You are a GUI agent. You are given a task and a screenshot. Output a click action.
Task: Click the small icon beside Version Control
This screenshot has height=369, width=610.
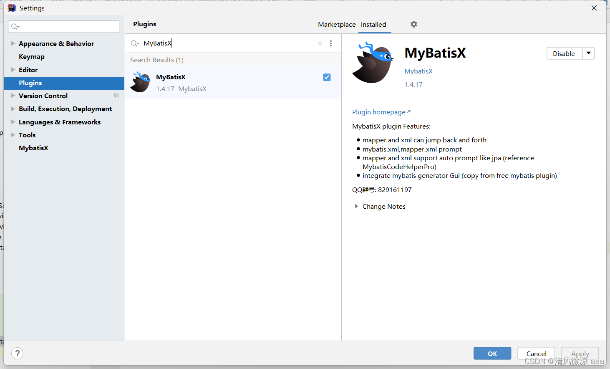pyautogui.click(x=117, y=96)
